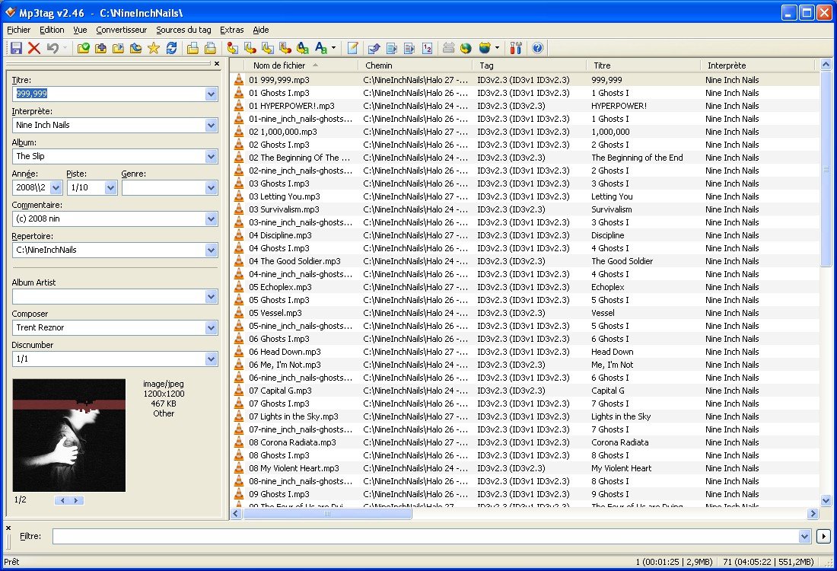Open the Genre dropdown list

pos(211,187)
